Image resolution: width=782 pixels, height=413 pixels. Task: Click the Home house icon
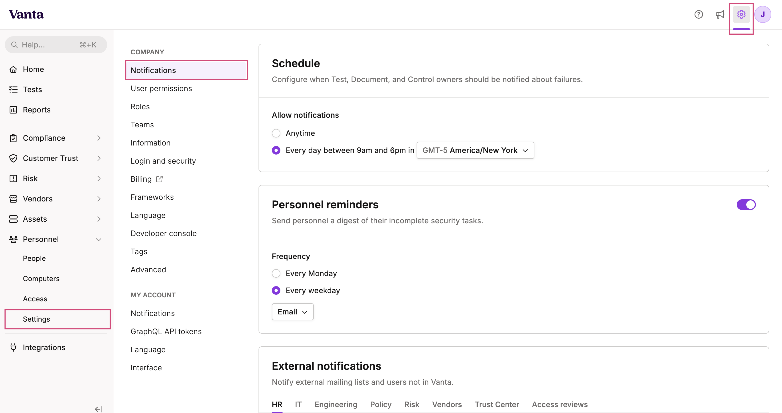point(13,69)
